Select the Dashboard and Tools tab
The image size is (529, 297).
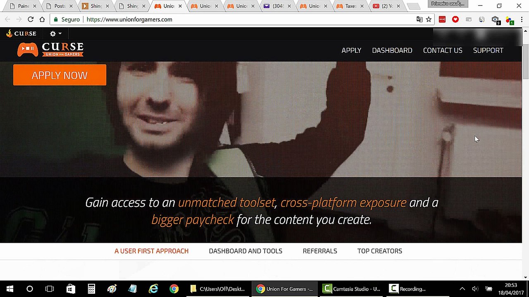pyautogui.click(x=245, y=251)
